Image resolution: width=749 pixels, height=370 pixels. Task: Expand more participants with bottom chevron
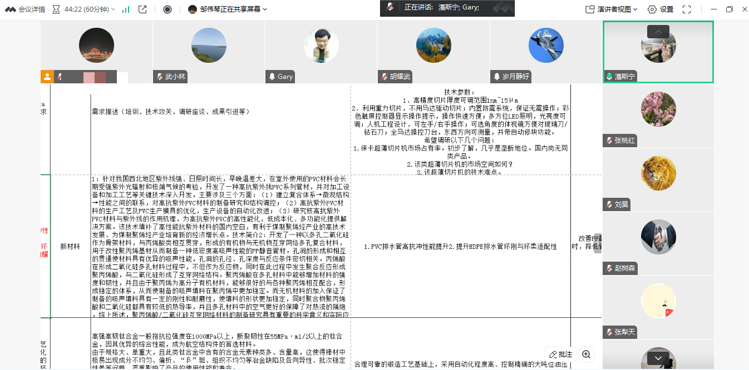(658, 358)
